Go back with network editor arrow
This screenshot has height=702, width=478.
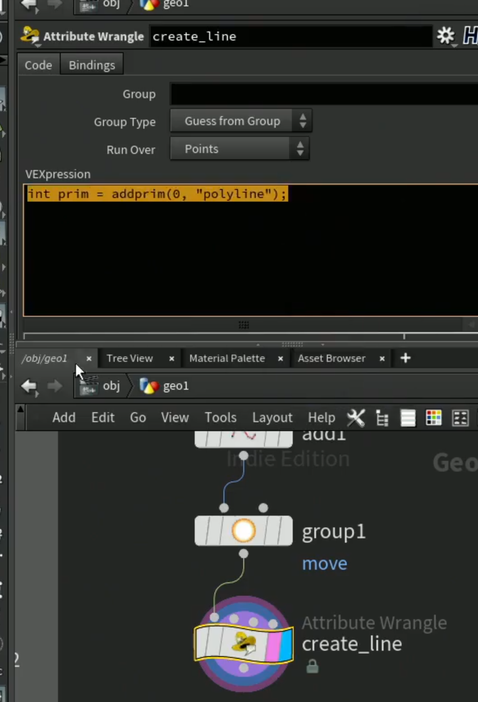click(29, 386)
